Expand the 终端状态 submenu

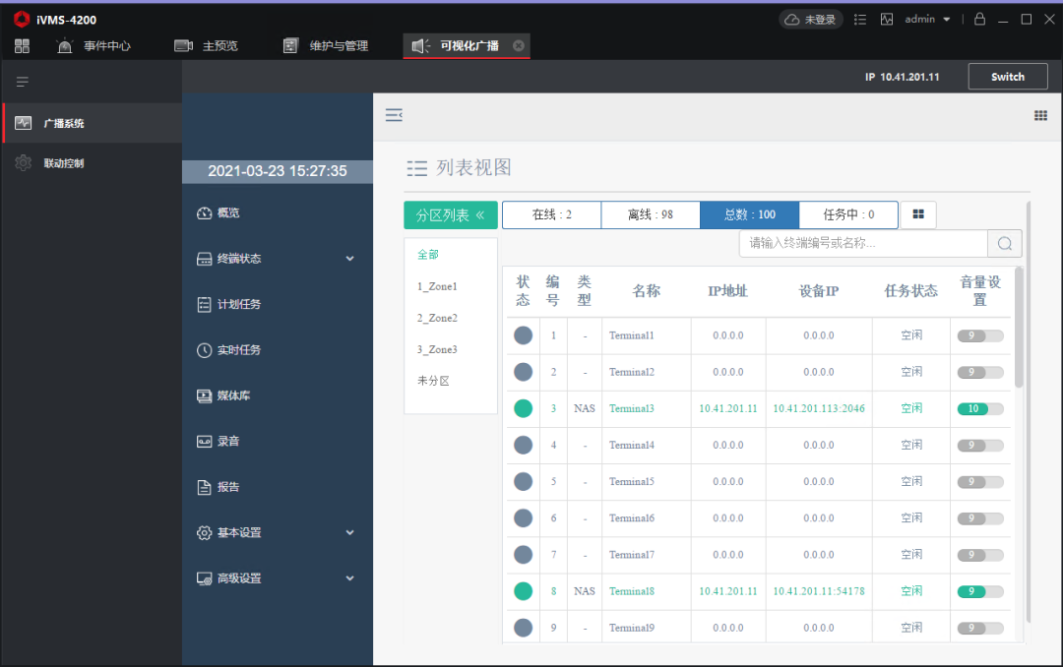coord(349,259)
